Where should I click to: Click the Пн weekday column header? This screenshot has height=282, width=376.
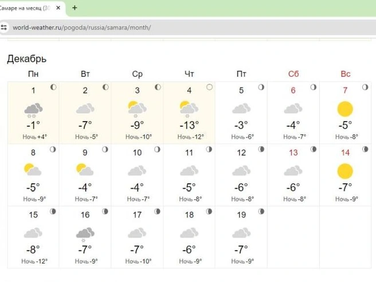pos(33,74)
